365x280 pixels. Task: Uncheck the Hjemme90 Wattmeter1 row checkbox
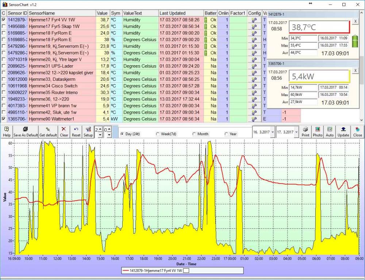click(4, 119)
